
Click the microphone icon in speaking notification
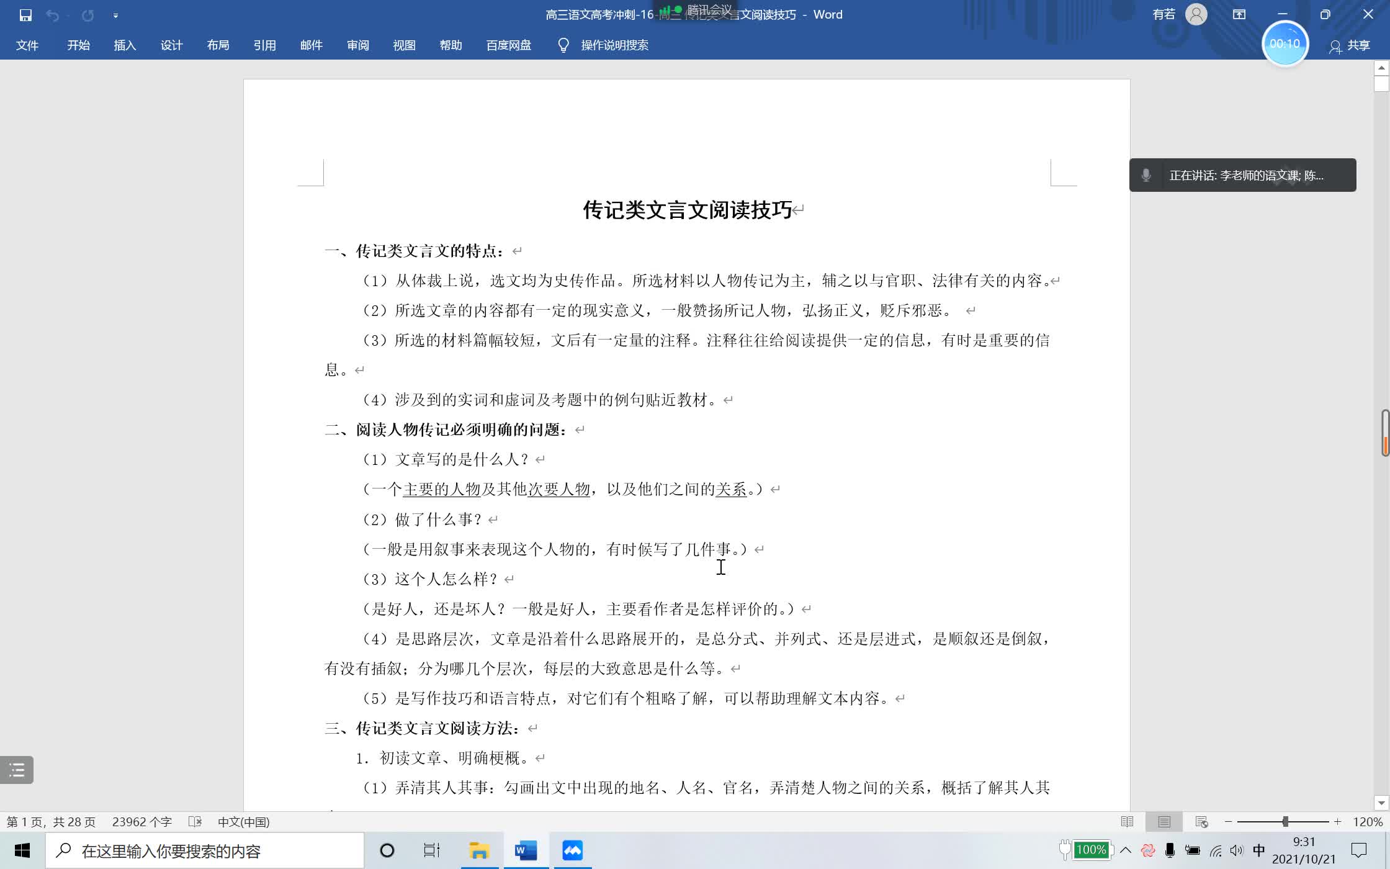pyautogui.click(x=1146, y=175)
